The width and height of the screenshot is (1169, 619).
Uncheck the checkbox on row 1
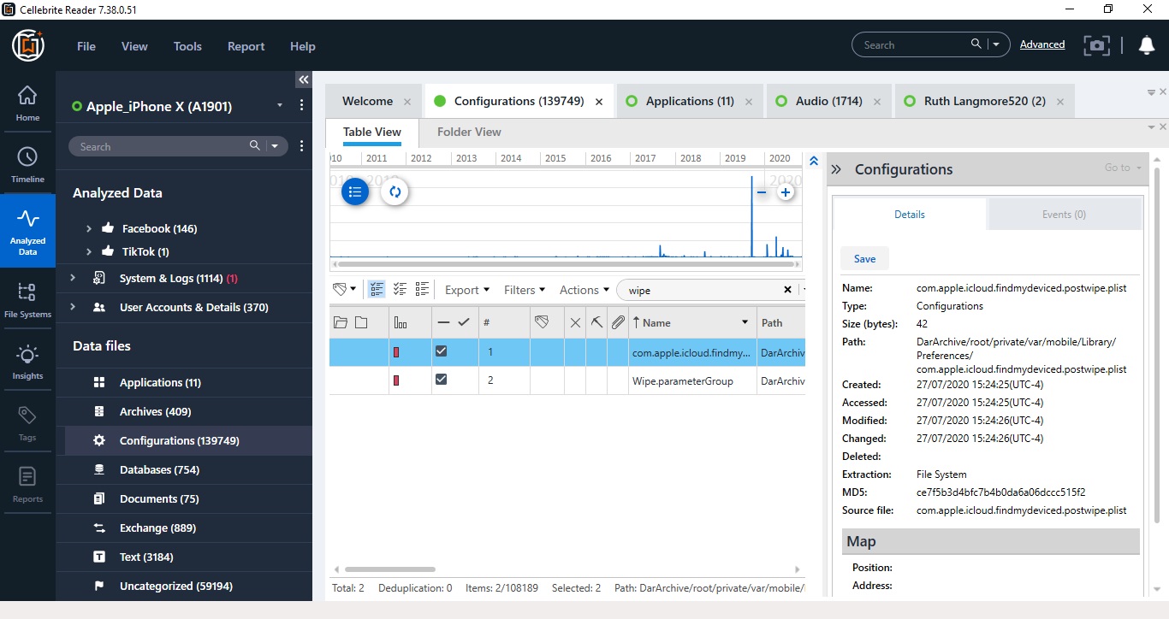442,351
